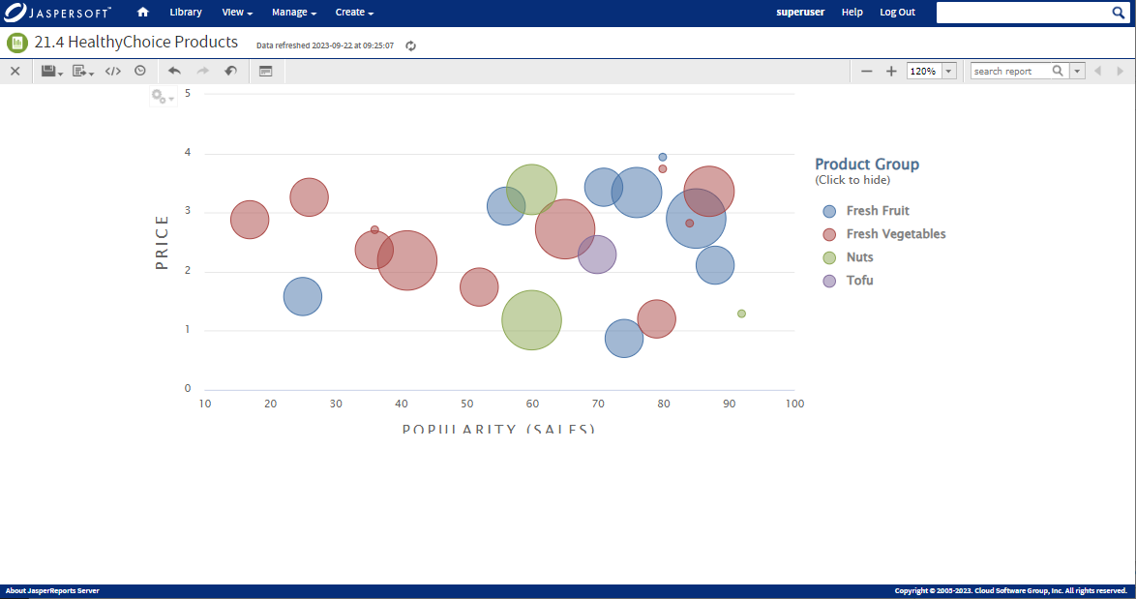Go to previous search result arrow
1136x599 pixels.
1097,71
